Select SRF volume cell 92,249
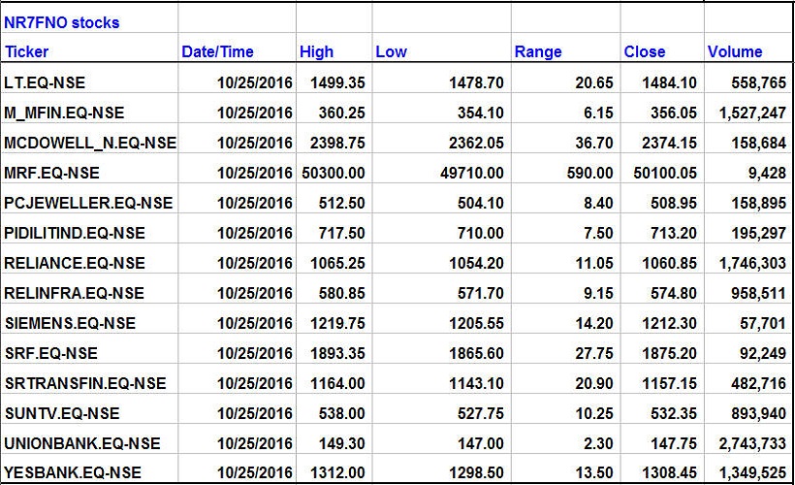The width and height of the screenshot is (795, 485). click(x=760, y=353)
